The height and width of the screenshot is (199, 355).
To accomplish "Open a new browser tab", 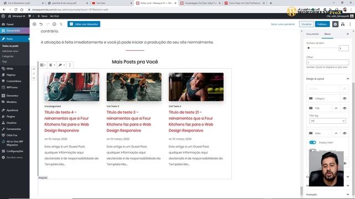I will point(271,3).
